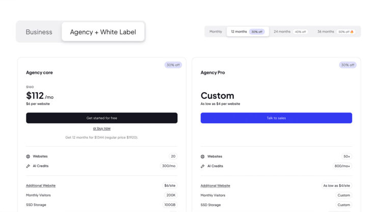Screen dimensions: 378x212
Task: Click Custom value for Monthly Visitors
Action: pos(344,195)
